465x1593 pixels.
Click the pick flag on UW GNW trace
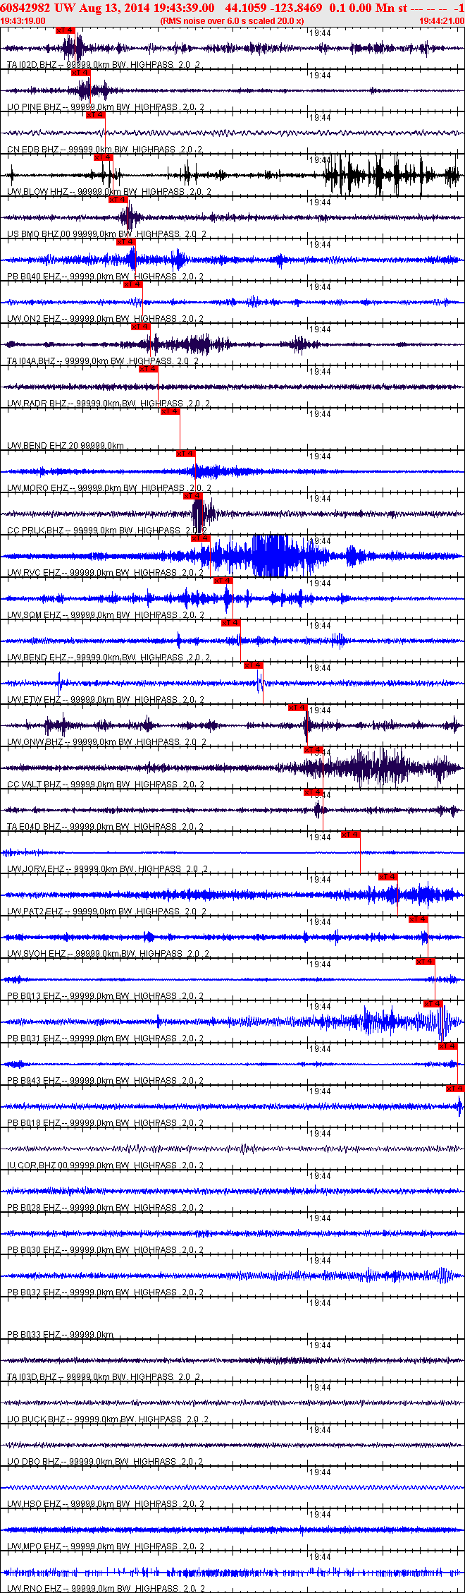pos(297,708)
